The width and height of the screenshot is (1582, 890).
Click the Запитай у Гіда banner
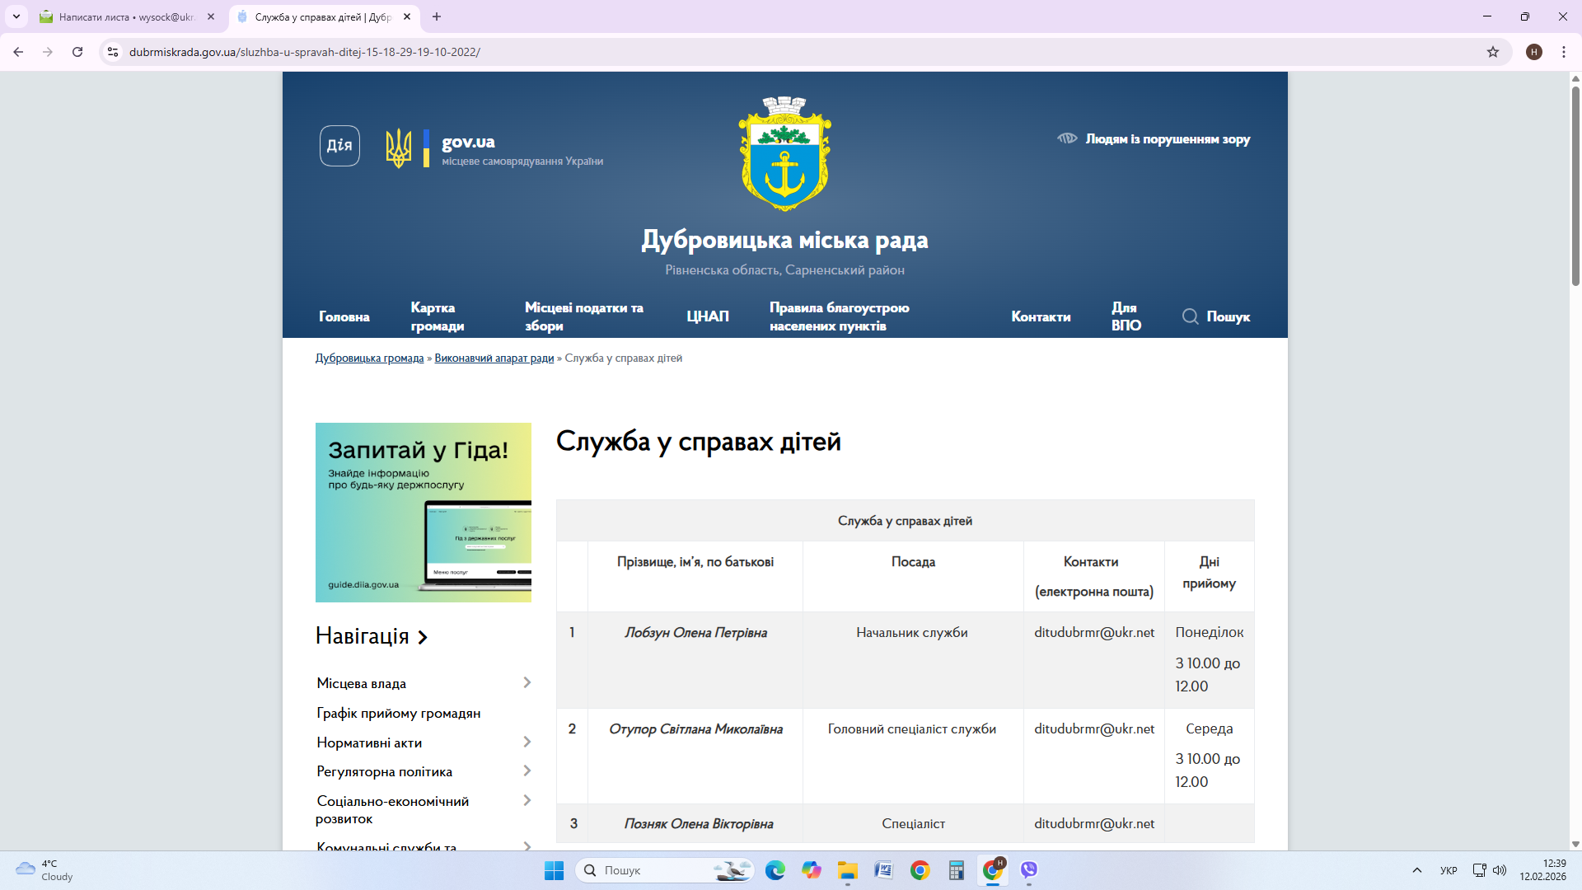(x=423, y=512)
